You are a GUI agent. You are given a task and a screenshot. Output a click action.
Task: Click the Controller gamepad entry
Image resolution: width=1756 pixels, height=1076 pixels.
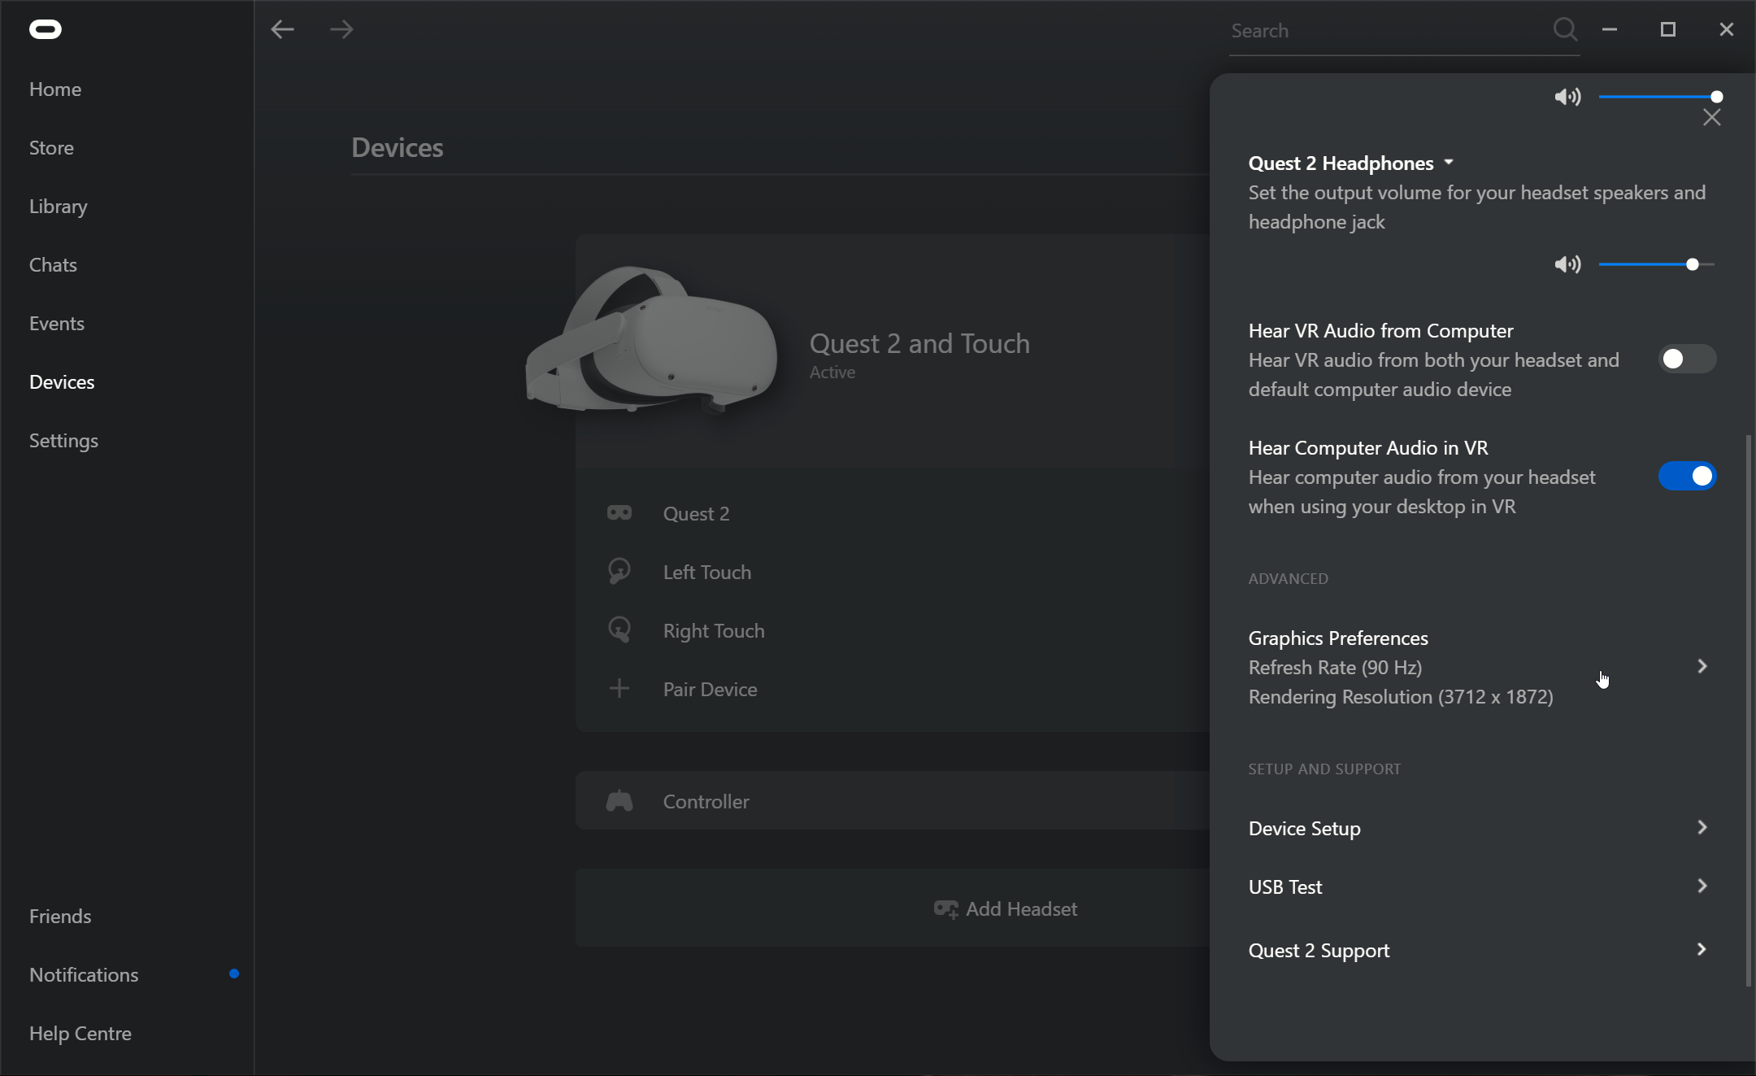point(705,801)
